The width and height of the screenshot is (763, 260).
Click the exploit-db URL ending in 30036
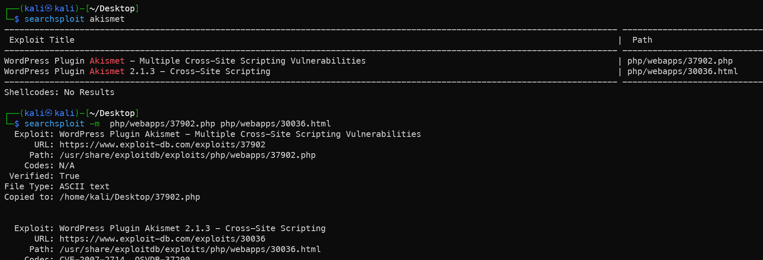tap(162, 239)
